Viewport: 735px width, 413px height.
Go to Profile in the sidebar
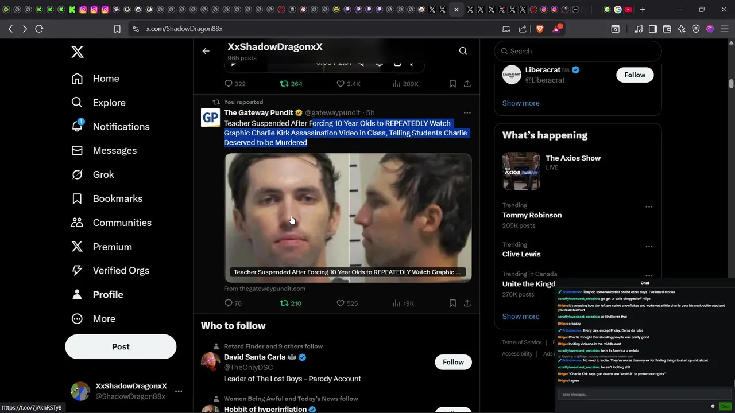pyautogui.click(x=97, y=294)
